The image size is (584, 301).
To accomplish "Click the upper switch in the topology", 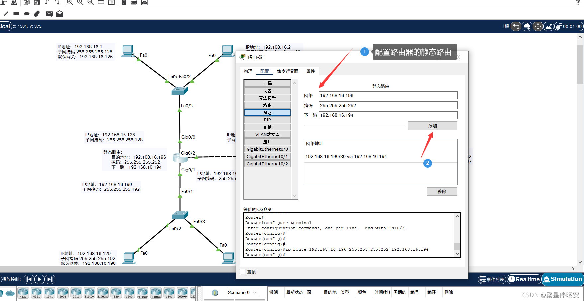I will (x=180, y=90).
